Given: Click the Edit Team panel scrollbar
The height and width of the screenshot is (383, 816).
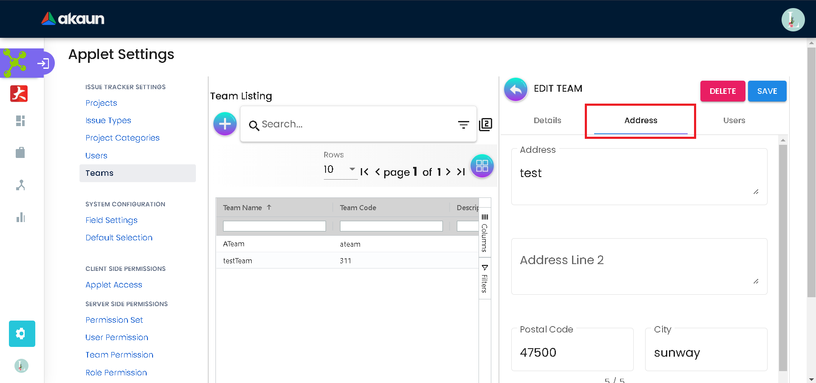Looking at the screenshot, I should (783, 258).
